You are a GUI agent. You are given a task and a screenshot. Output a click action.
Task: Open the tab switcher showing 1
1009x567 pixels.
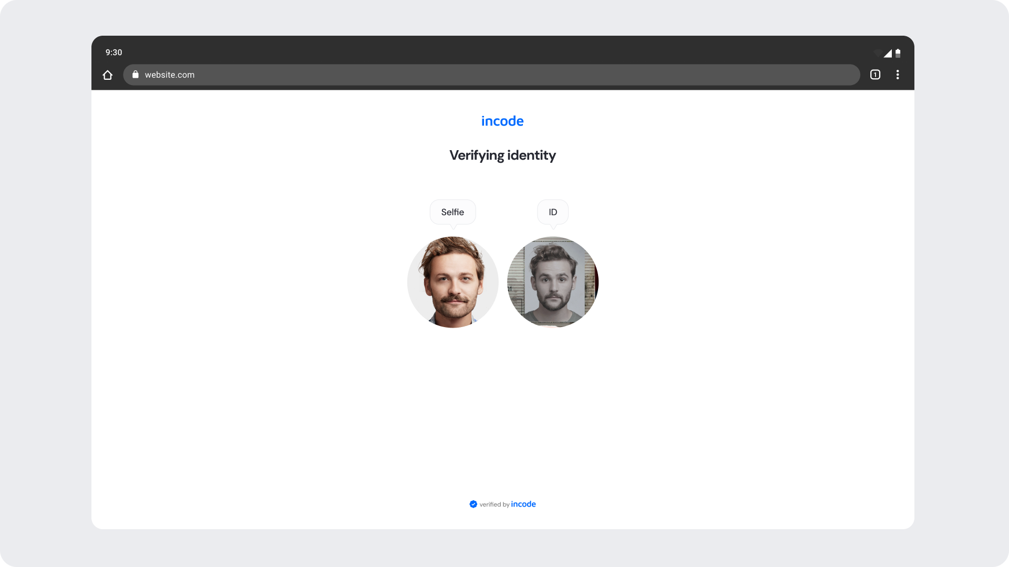click(875, 75)
